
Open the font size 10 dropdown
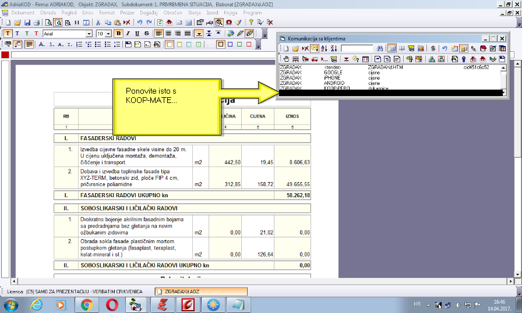[108, 34]
